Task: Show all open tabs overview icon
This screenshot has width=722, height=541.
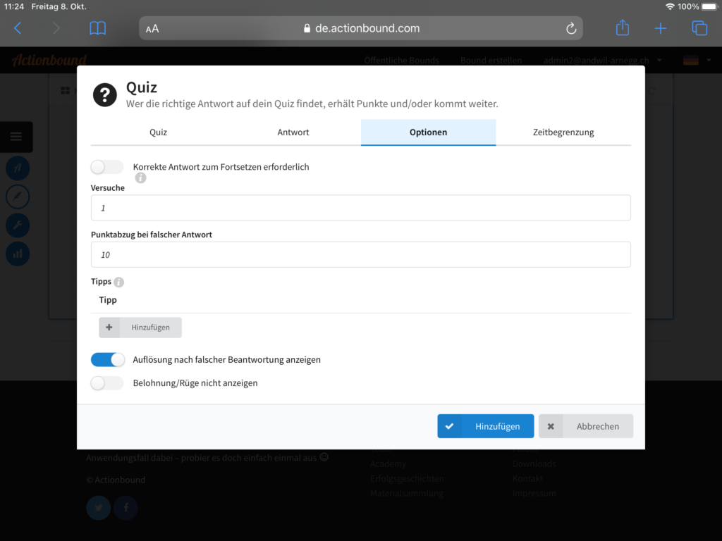Action: pyautogui.click(x=699, y=28)
